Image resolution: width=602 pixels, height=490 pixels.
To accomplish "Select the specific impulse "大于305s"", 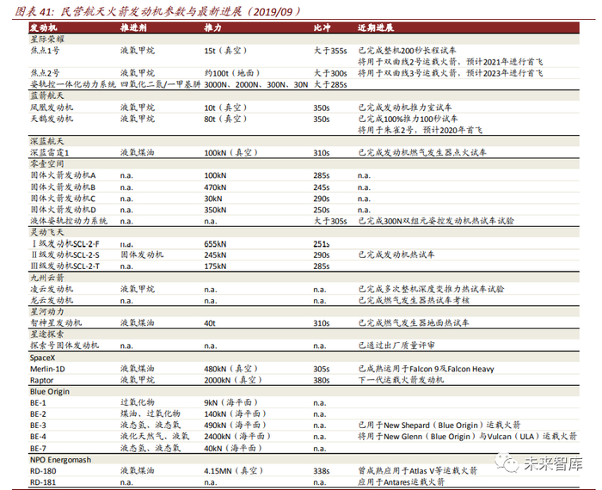I will click(x=330, y=221).
